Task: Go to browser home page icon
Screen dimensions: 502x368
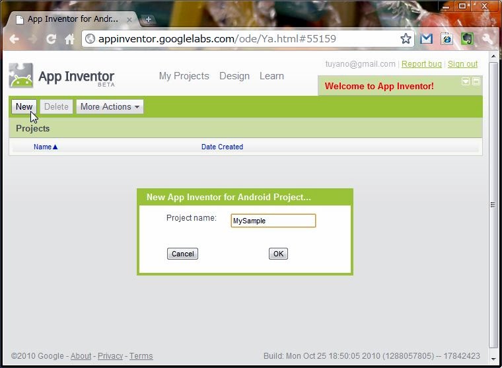Action: [x=69, y=39]
